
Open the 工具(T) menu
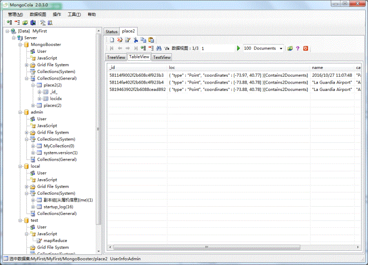(74, 15)
